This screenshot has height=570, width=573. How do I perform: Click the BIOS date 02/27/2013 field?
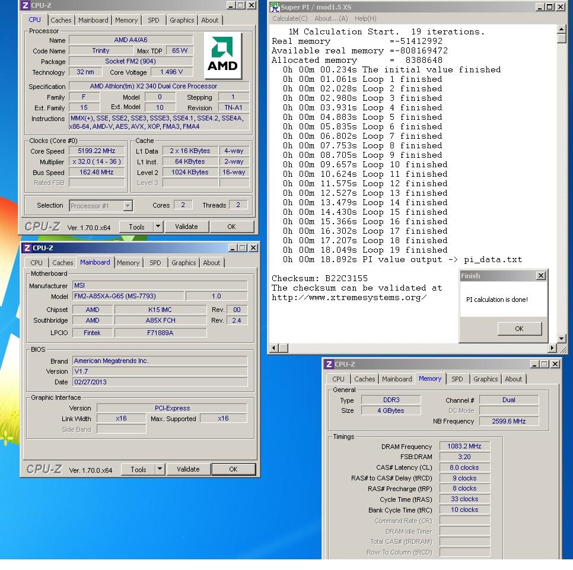pyautogui.click(x=160, y=382)
